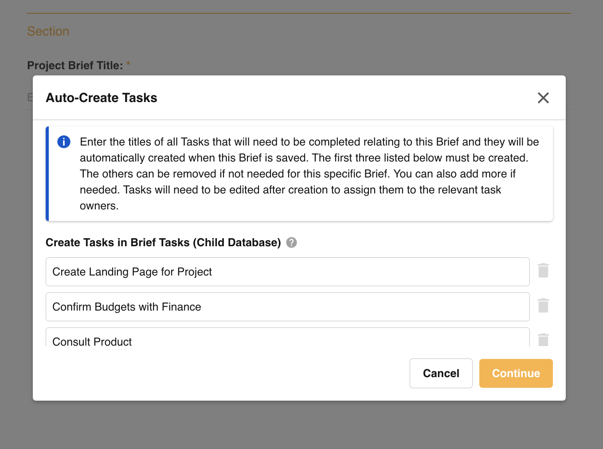Viewport: 603px width, 449px height.
Task: Click the blue info icon in the banner
Action: tap(64, 142)
